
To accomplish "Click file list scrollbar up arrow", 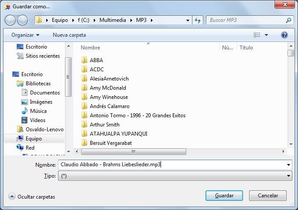I will 291,46.
